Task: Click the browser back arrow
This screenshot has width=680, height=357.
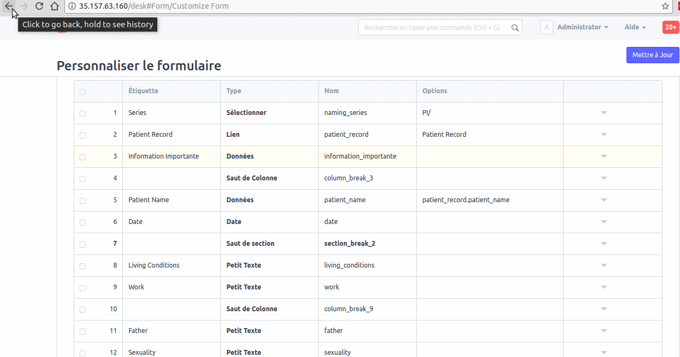Action: click(x=9, y=6)
